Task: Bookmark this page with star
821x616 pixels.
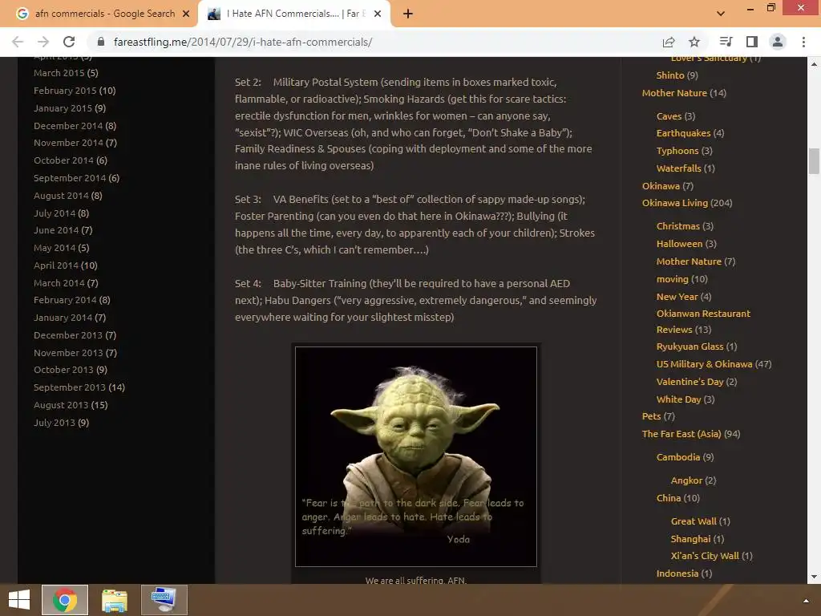Action: pyautogui.click(x=694, y=42)
